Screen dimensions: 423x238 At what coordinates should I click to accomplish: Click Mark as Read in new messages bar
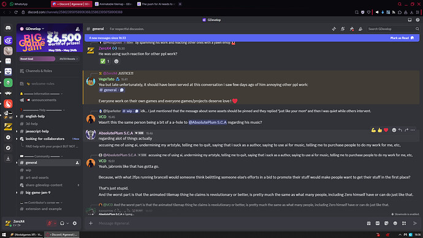[x=402, y=38]
